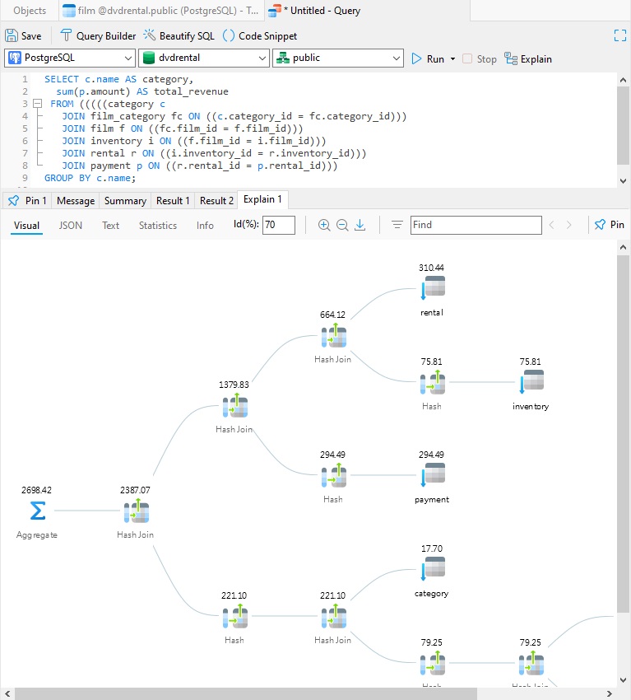631x700 pixels.
Task: Click the horizontal scrollbar under the plan
Action: [245, 693]
